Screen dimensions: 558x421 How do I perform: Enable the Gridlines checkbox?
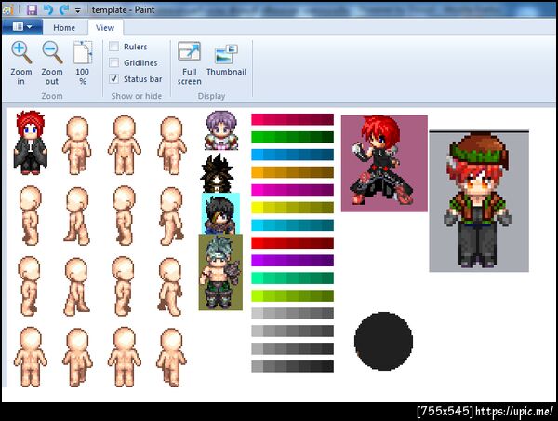pos(113,62)
